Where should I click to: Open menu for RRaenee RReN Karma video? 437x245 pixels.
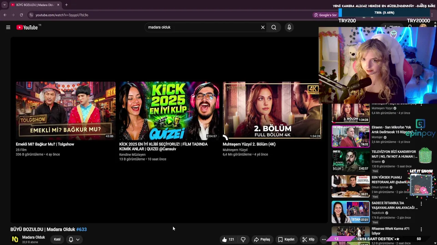pyautogui.click(x=421, y=230)
